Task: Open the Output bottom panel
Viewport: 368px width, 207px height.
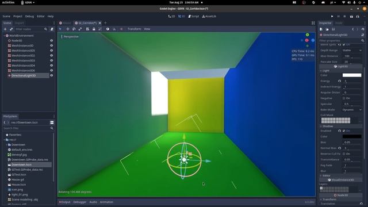Action: coord(64,202)
